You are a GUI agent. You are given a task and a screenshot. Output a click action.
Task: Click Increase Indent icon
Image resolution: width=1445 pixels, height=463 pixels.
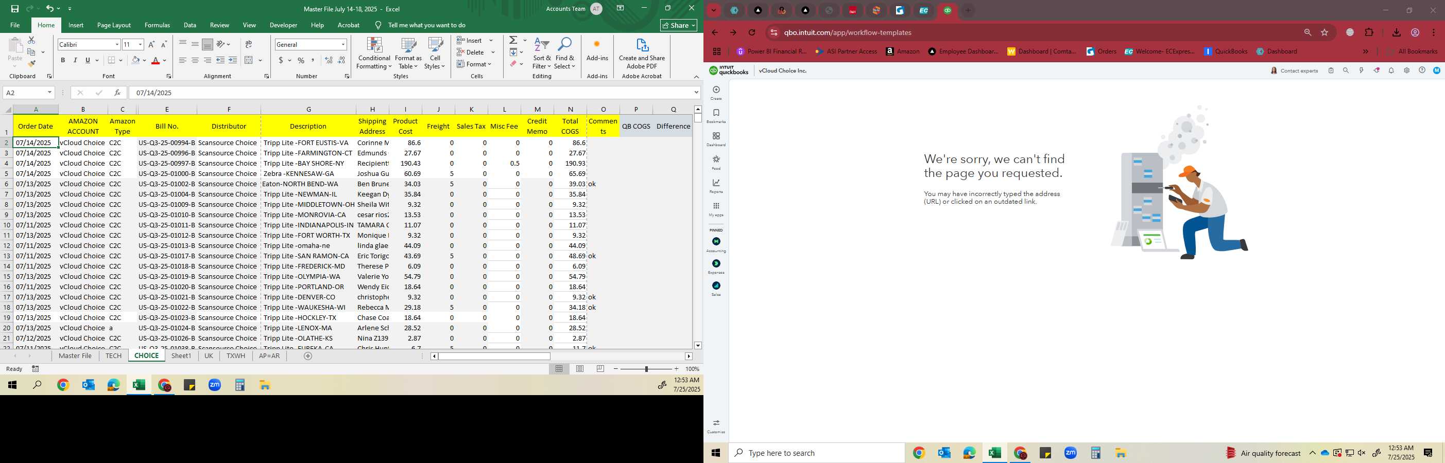click(x=233, y=61)
